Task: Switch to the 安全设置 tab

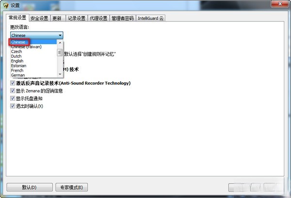Action: [x=39, y=18]
